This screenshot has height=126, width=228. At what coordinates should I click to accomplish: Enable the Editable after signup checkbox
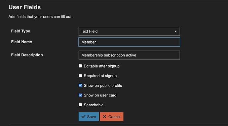[80, 66]
